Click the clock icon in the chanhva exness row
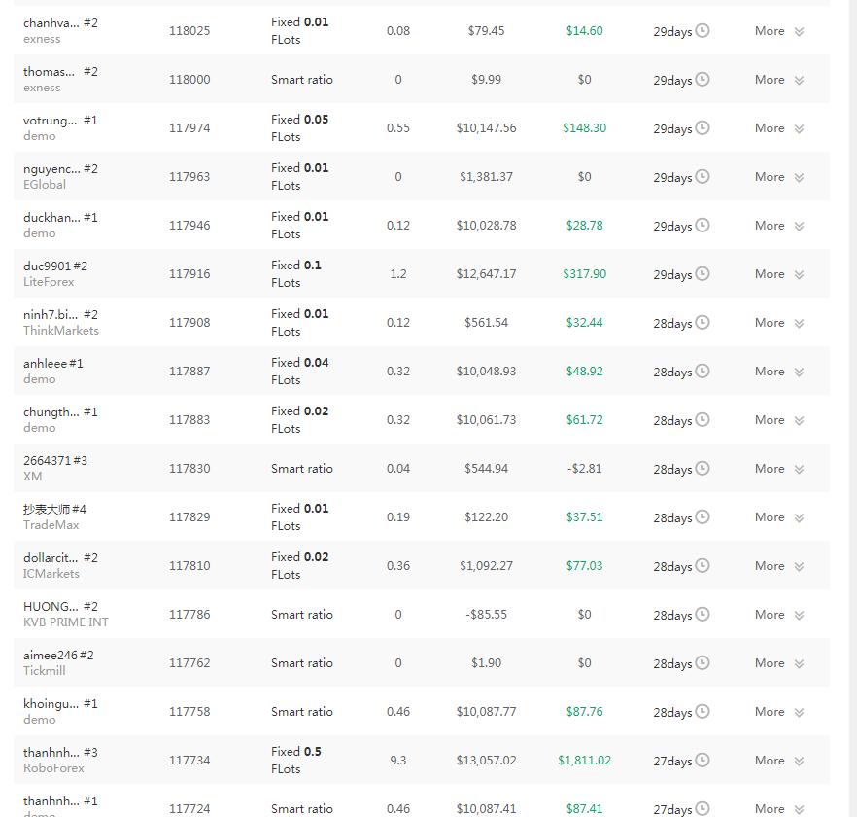 point(702,30)
